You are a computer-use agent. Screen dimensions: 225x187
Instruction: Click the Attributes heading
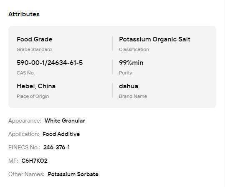point(24,14)
